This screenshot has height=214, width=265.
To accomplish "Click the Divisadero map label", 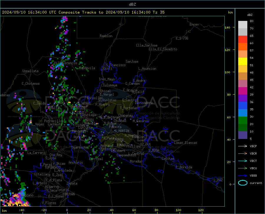I will point(144,103).
